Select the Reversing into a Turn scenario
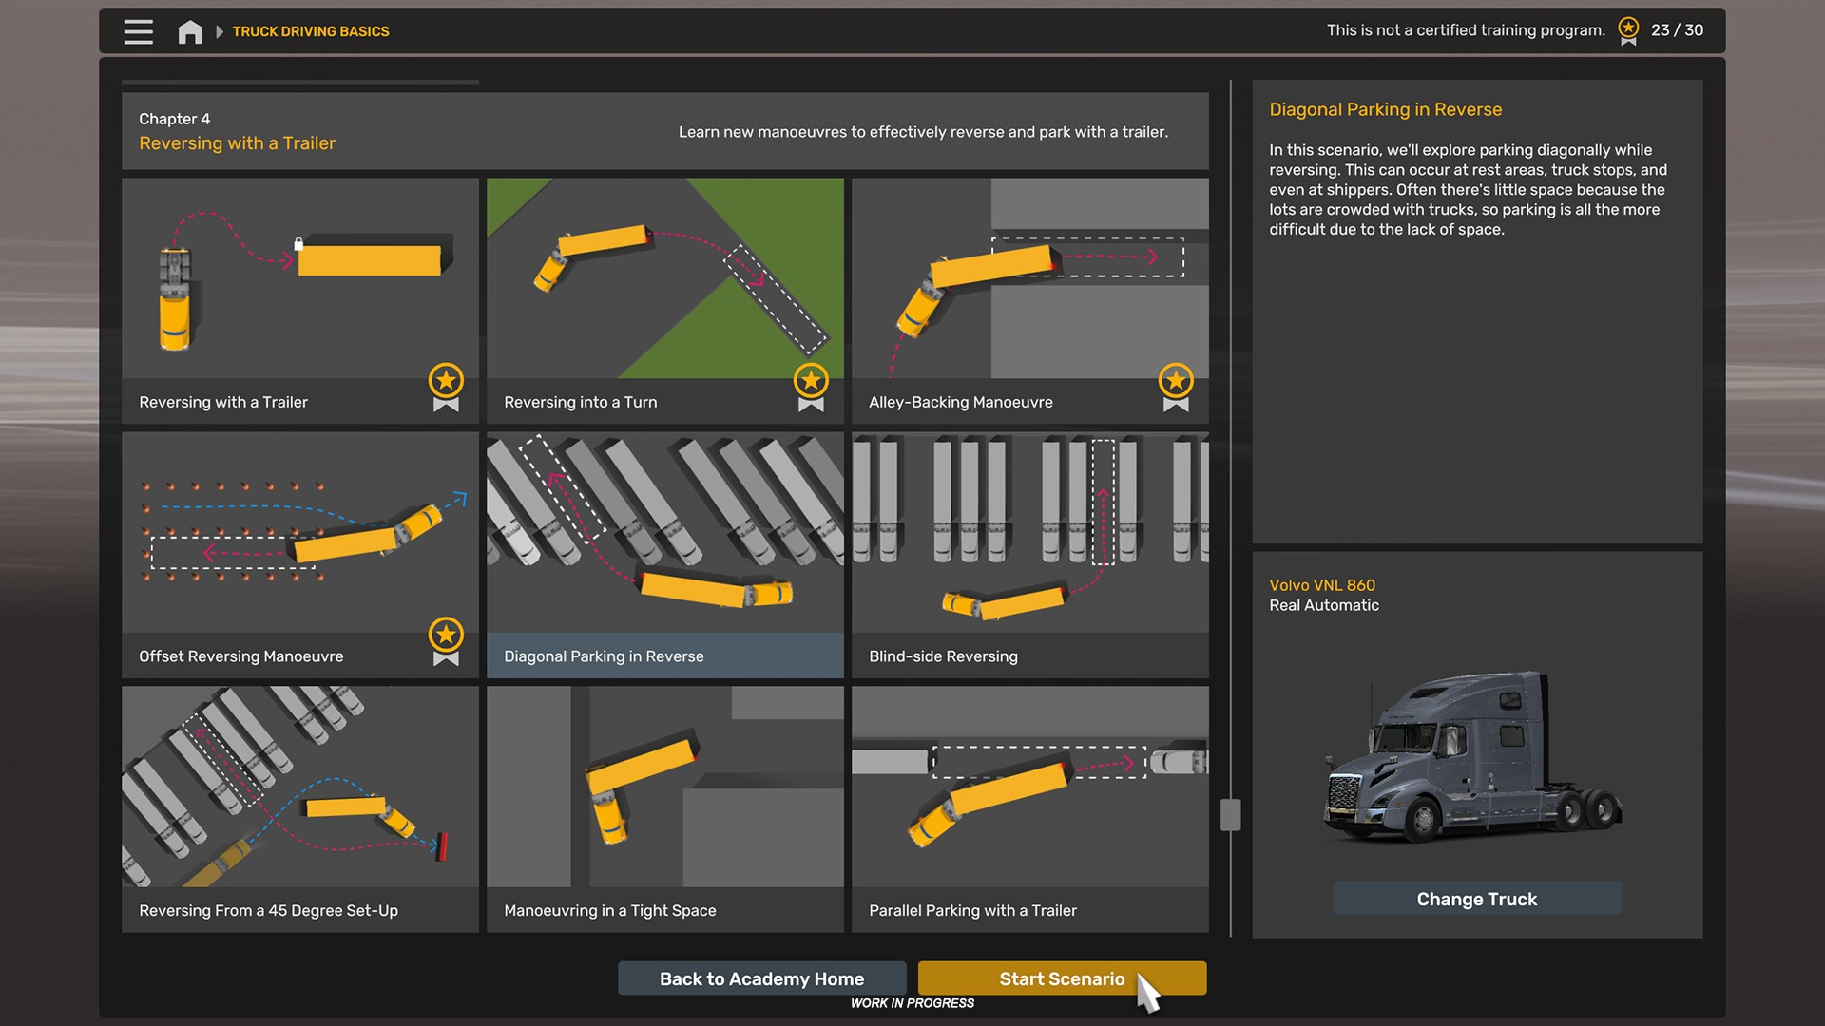The image size is (1825, 1026). click(x=665, y=300)
